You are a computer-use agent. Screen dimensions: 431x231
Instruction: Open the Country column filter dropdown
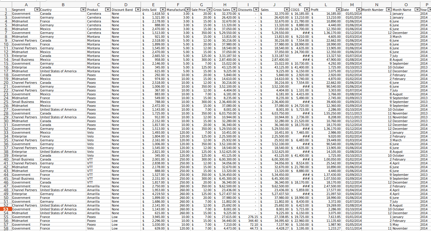coord(83,10)
